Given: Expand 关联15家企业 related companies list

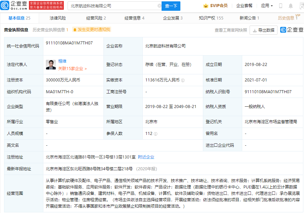Looking at the screenshot, I should pyautogui.click(x=72, y=69).
